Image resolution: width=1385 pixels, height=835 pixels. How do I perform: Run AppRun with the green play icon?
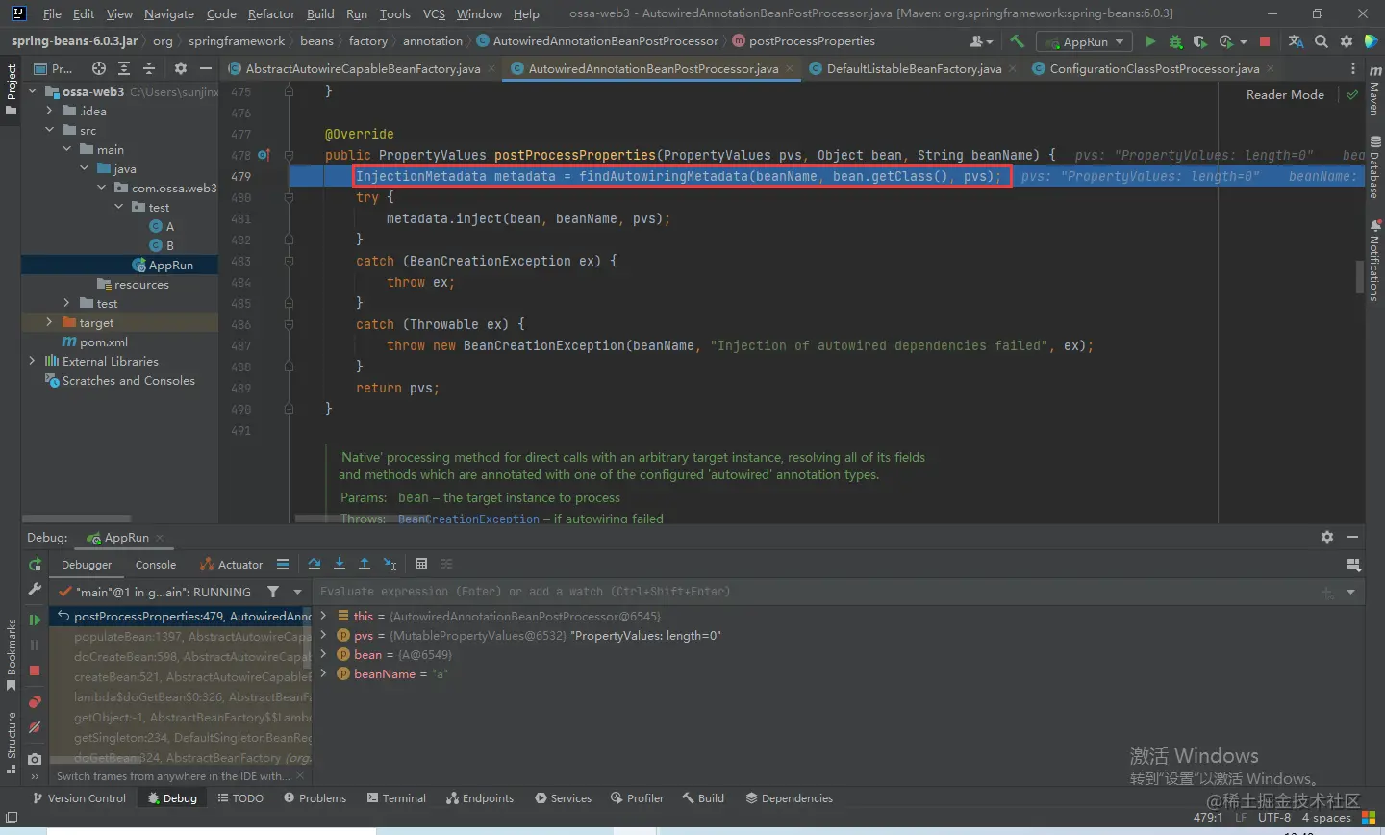pos(1150,41)
